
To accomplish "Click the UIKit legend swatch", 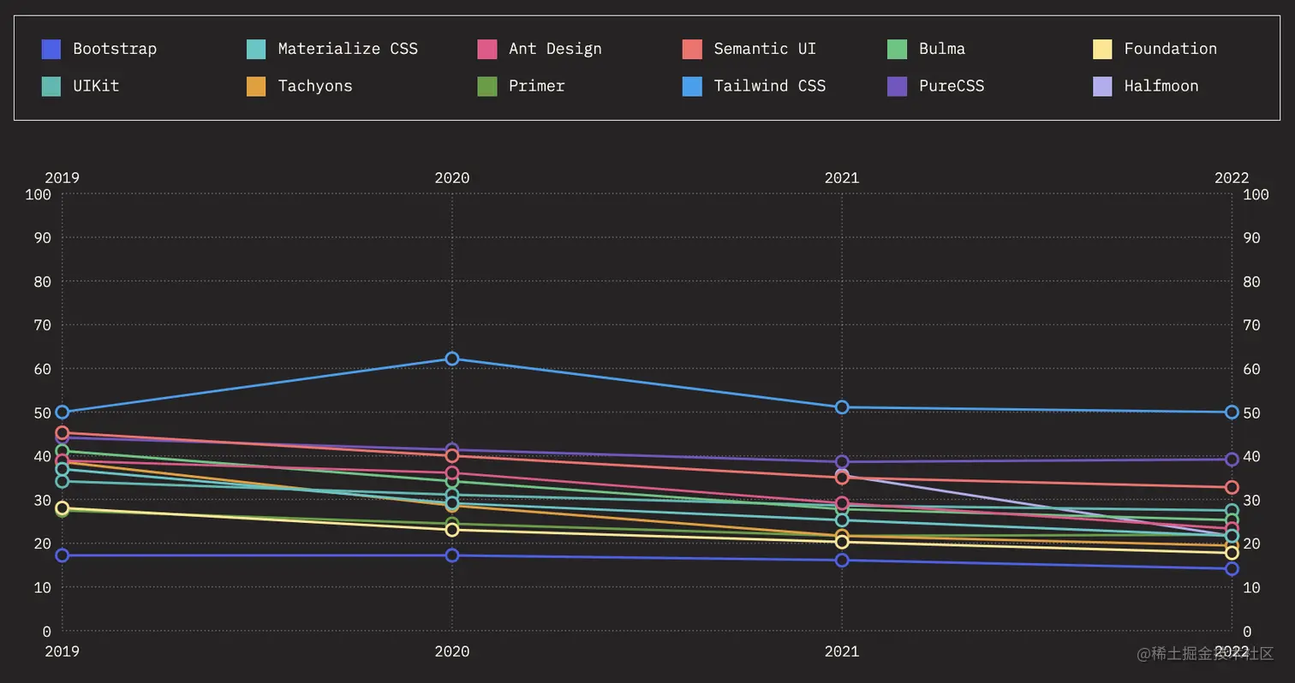I will [51, 86].
